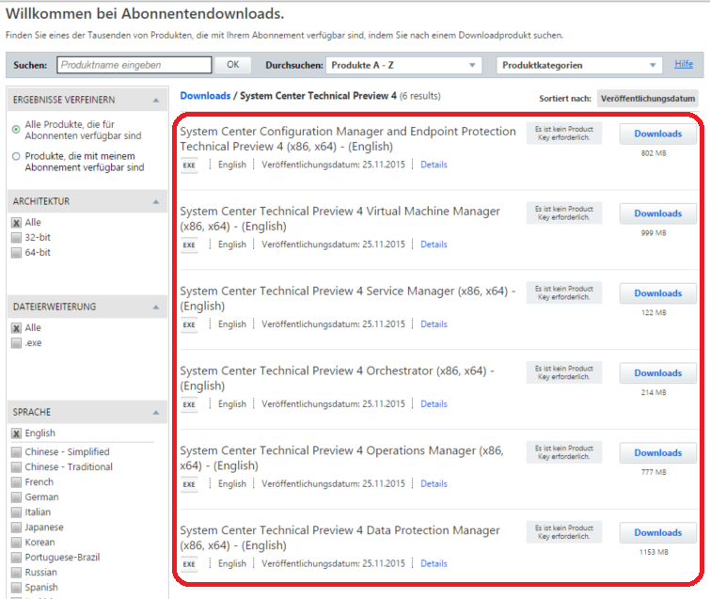Click the Data Protection Manager product title

click(340, 538)
